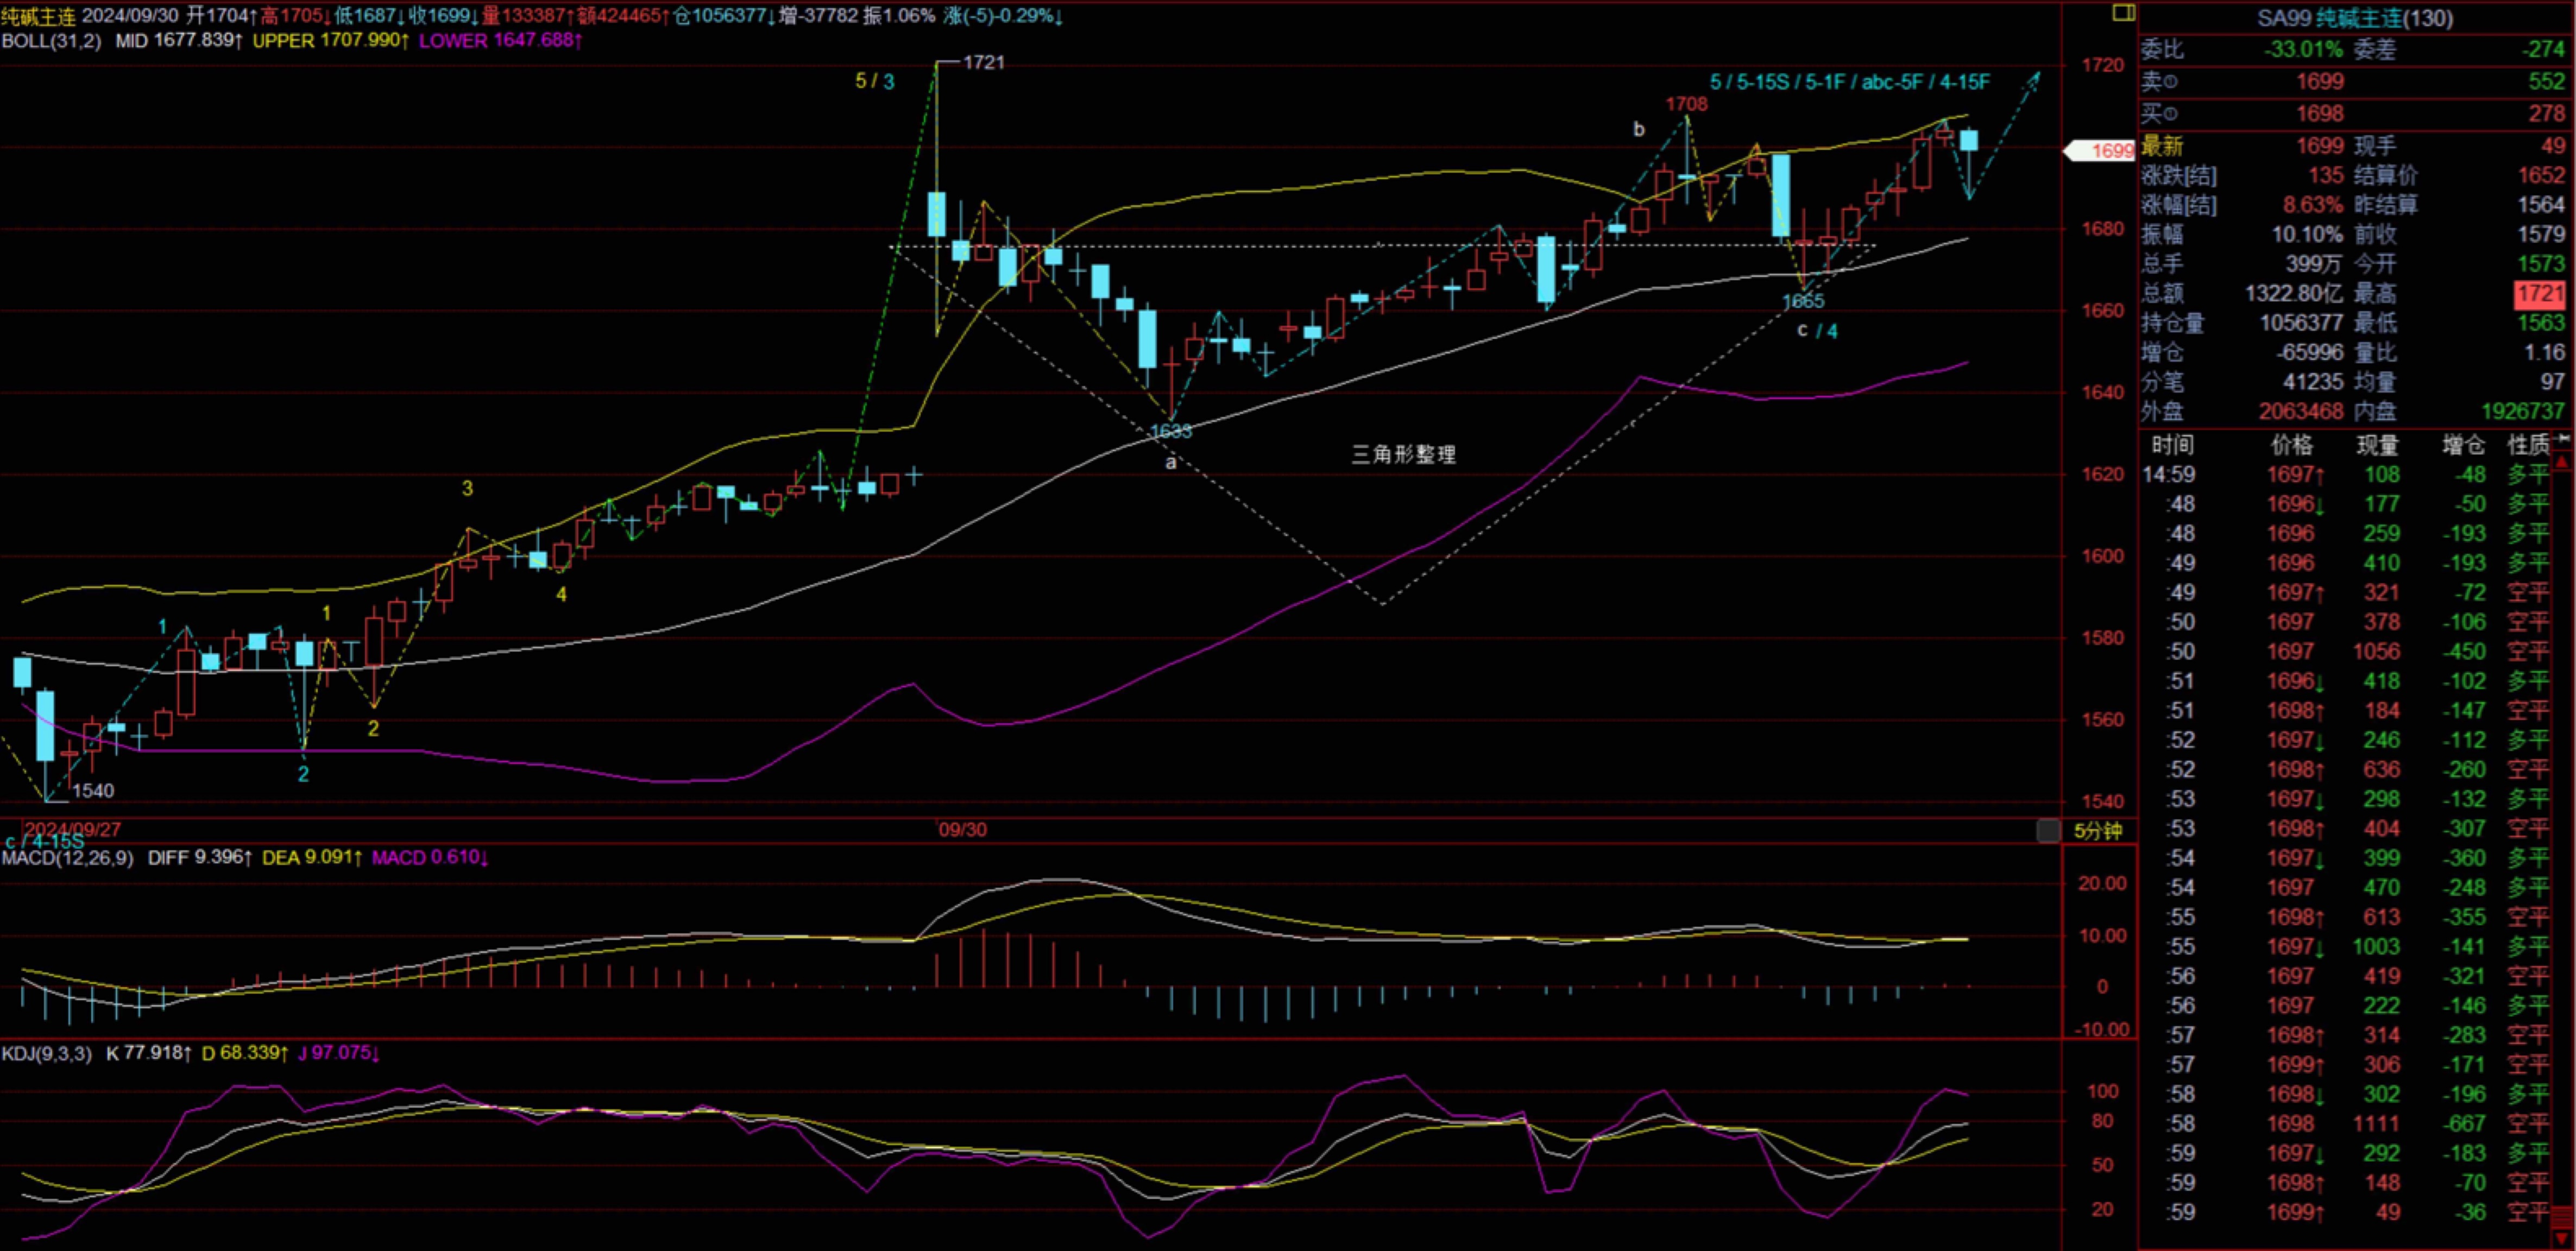Select the KDJ(9,3,3) indicator label
Viewport: 2576px width, 1251px height.
46,1053
